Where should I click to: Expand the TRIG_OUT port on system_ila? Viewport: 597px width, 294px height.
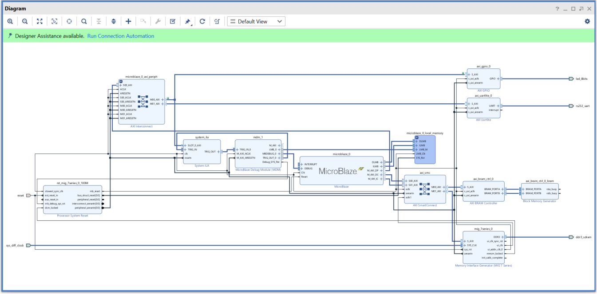coord(218,152)
